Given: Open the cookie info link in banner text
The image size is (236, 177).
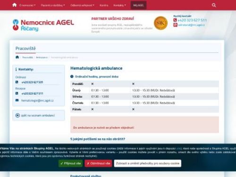Looking at the screenshot, I should pos(178,148).
